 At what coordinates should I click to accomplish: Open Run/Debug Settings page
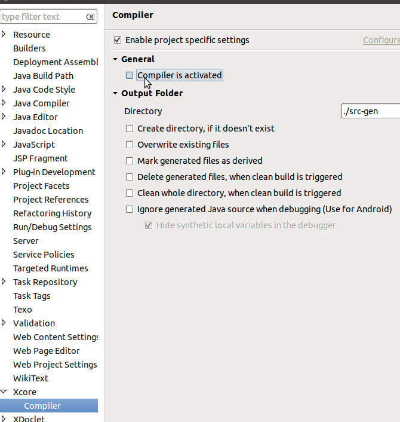(x=53, y=227)
